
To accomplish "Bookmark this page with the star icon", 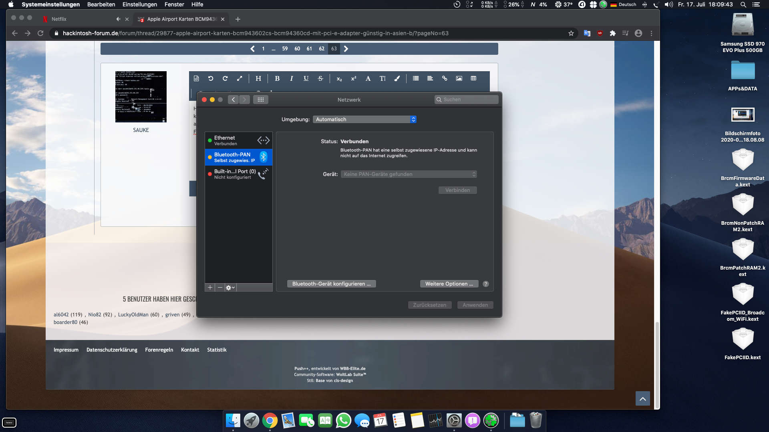I will (x=571, y=33).
